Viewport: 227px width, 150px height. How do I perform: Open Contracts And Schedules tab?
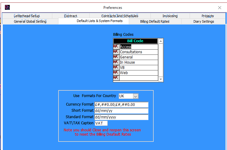(120, 16)
